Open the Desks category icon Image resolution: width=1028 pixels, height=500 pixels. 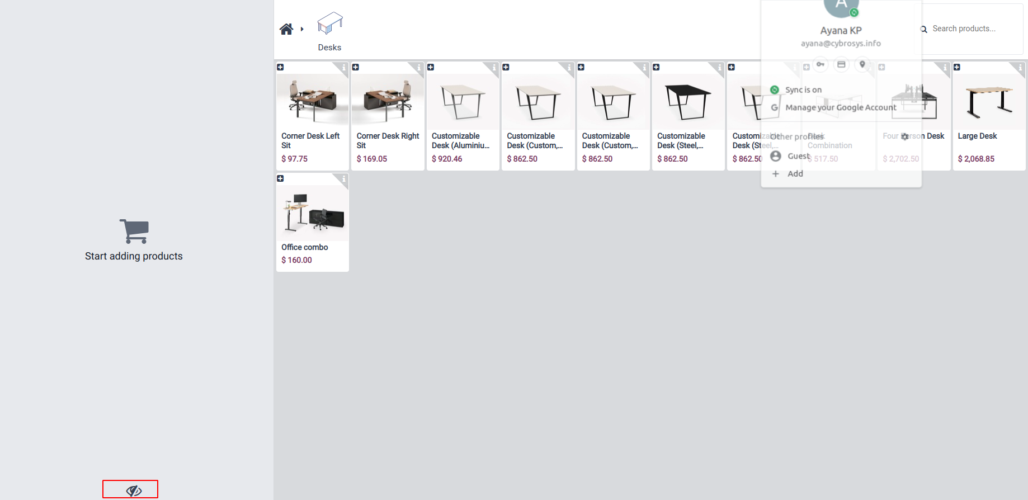coord(330,23)
